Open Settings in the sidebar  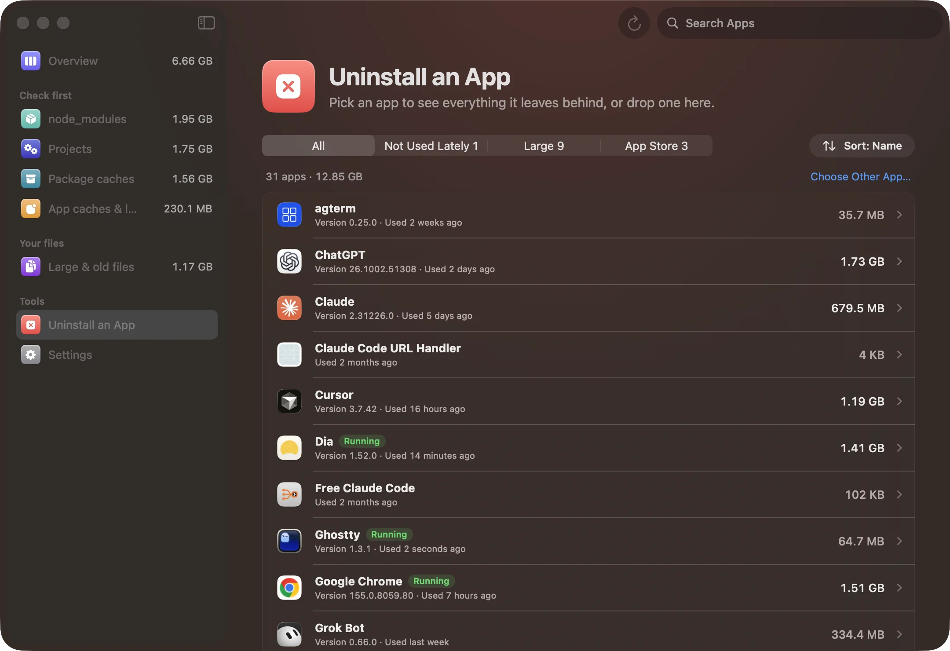tap(117, 355)
